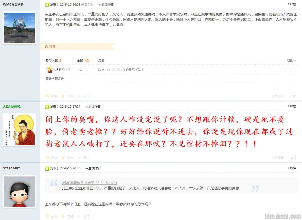Open 查看全部评分 link
Image resolution: width=302 pixels, height=220 pixels.
(x=55, y=79)
